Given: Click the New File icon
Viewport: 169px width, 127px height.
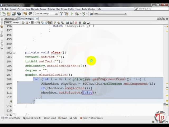Looking at the screenshot, I should pos(4,13).
